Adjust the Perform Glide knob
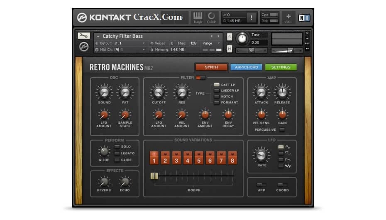 (x=104, y=152)
